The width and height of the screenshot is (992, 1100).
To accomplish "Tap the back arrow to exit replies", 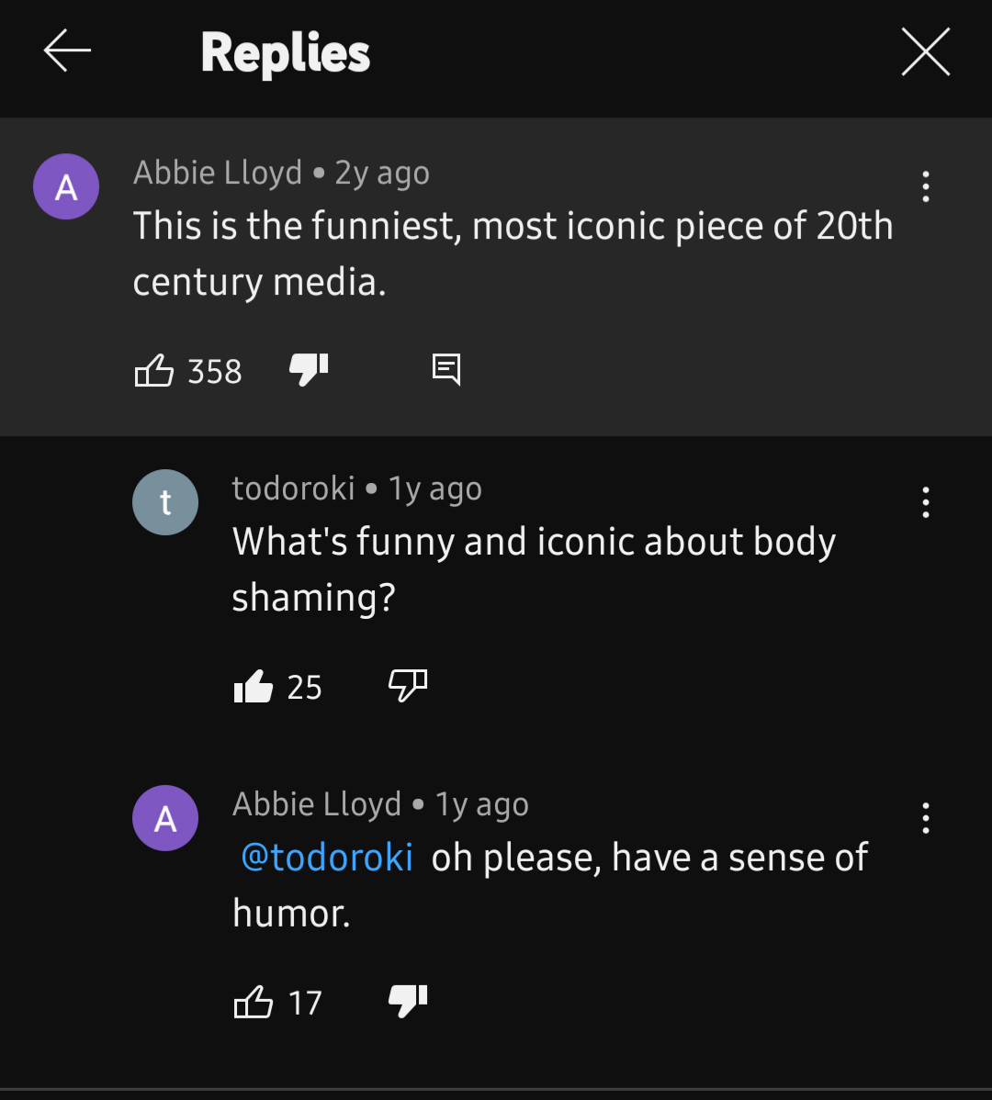I will (x=66, y=51).
